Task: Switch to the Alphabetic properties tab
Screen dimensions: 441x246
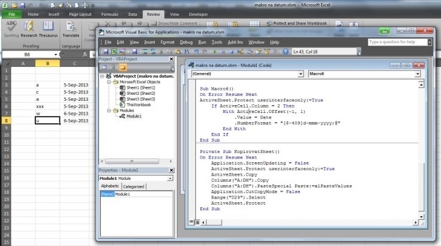Action: [110, 186]
